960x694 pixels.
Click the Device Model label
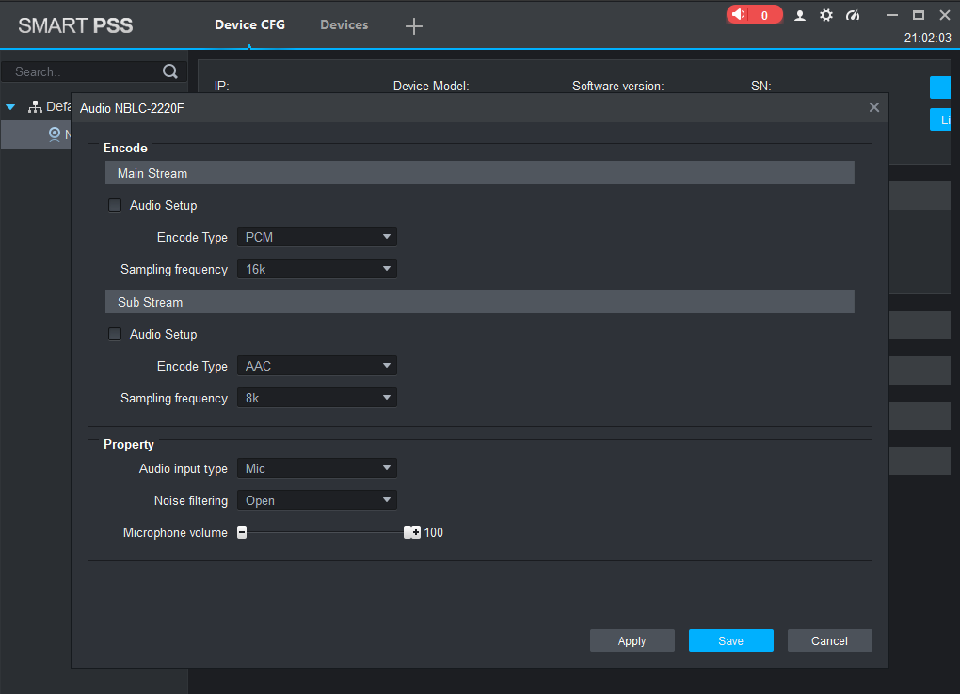pyautogui.click(x=431, y=87)
